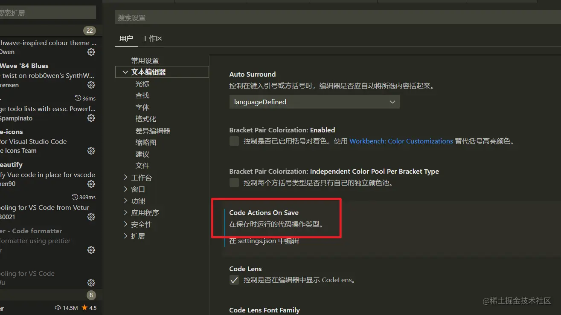Click the 4.5 star rating icon
The height and width of the screenshot is (315, 561).
coord(84,307)
